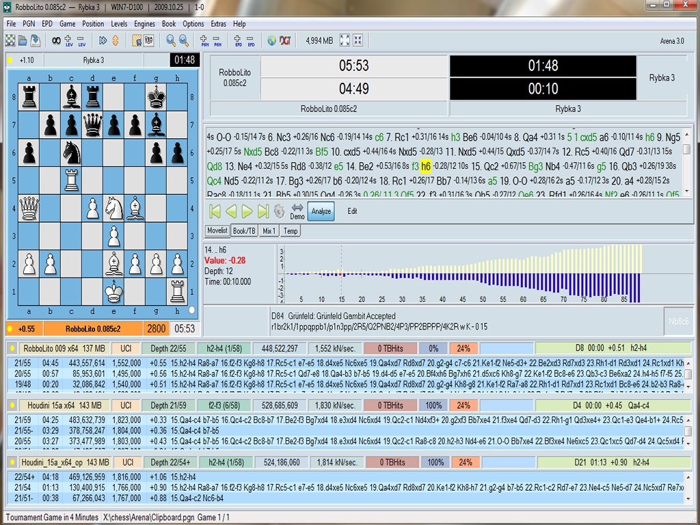Save game using the save icon
Viewport: 700px width, 525px height.
coord(36,40)
